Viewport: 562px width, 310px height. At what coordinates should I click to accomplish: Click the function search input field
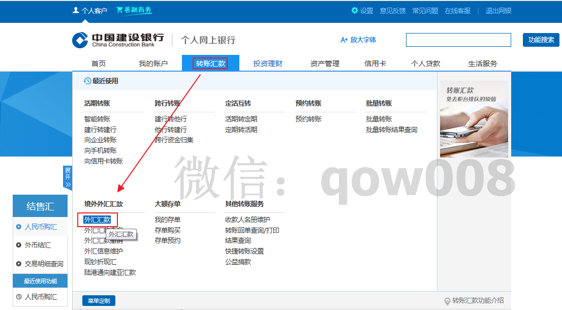[458, 40]
